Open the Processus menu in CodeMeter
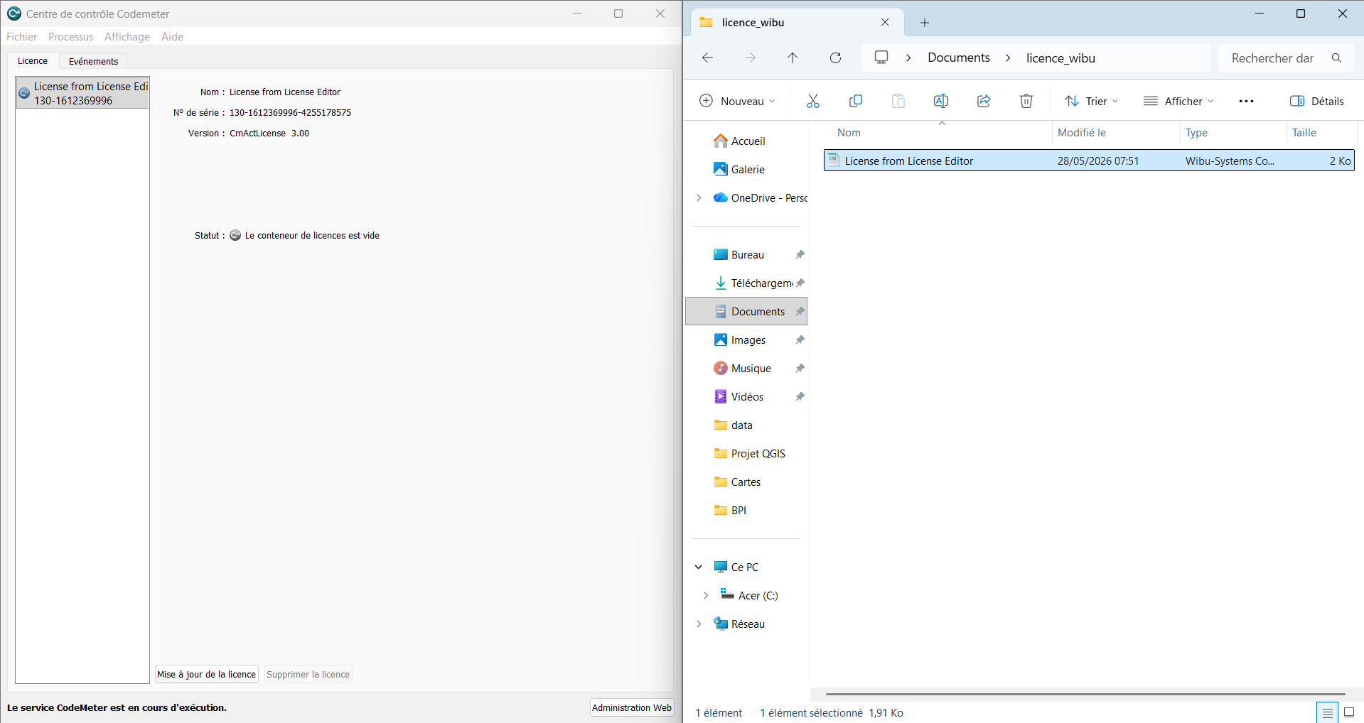Viewport: 1364px width, 723px height. coord(70,37)
